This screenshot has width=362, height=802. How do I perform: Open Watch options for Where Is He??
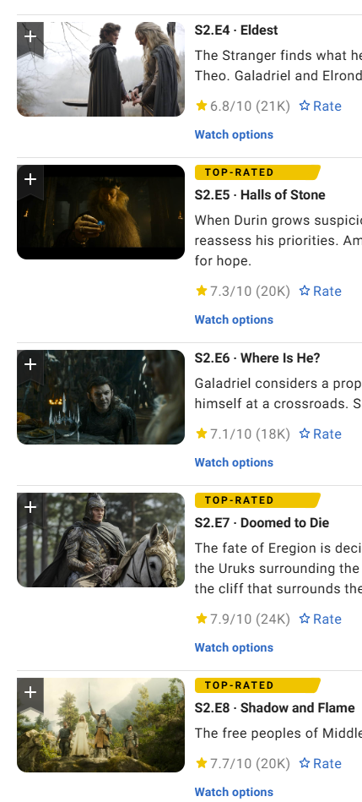pyautogui.click(x=234, y=462)
